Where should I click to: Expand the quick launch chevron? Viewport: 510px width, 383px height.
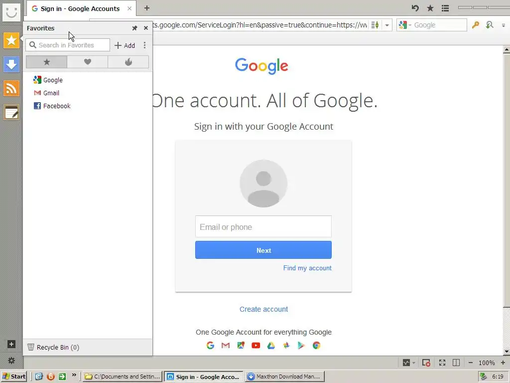[x=74, y=375]
